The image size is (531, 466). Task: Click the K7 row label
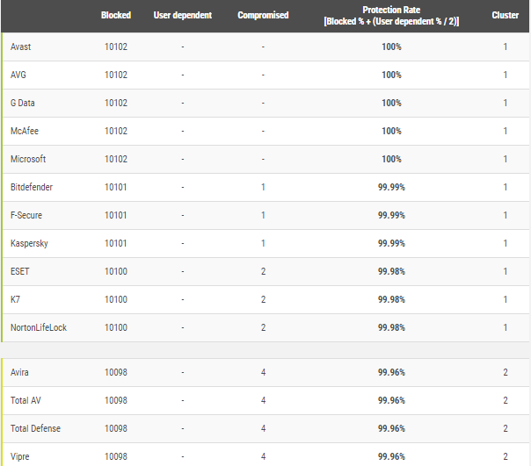tap(16, 299)
